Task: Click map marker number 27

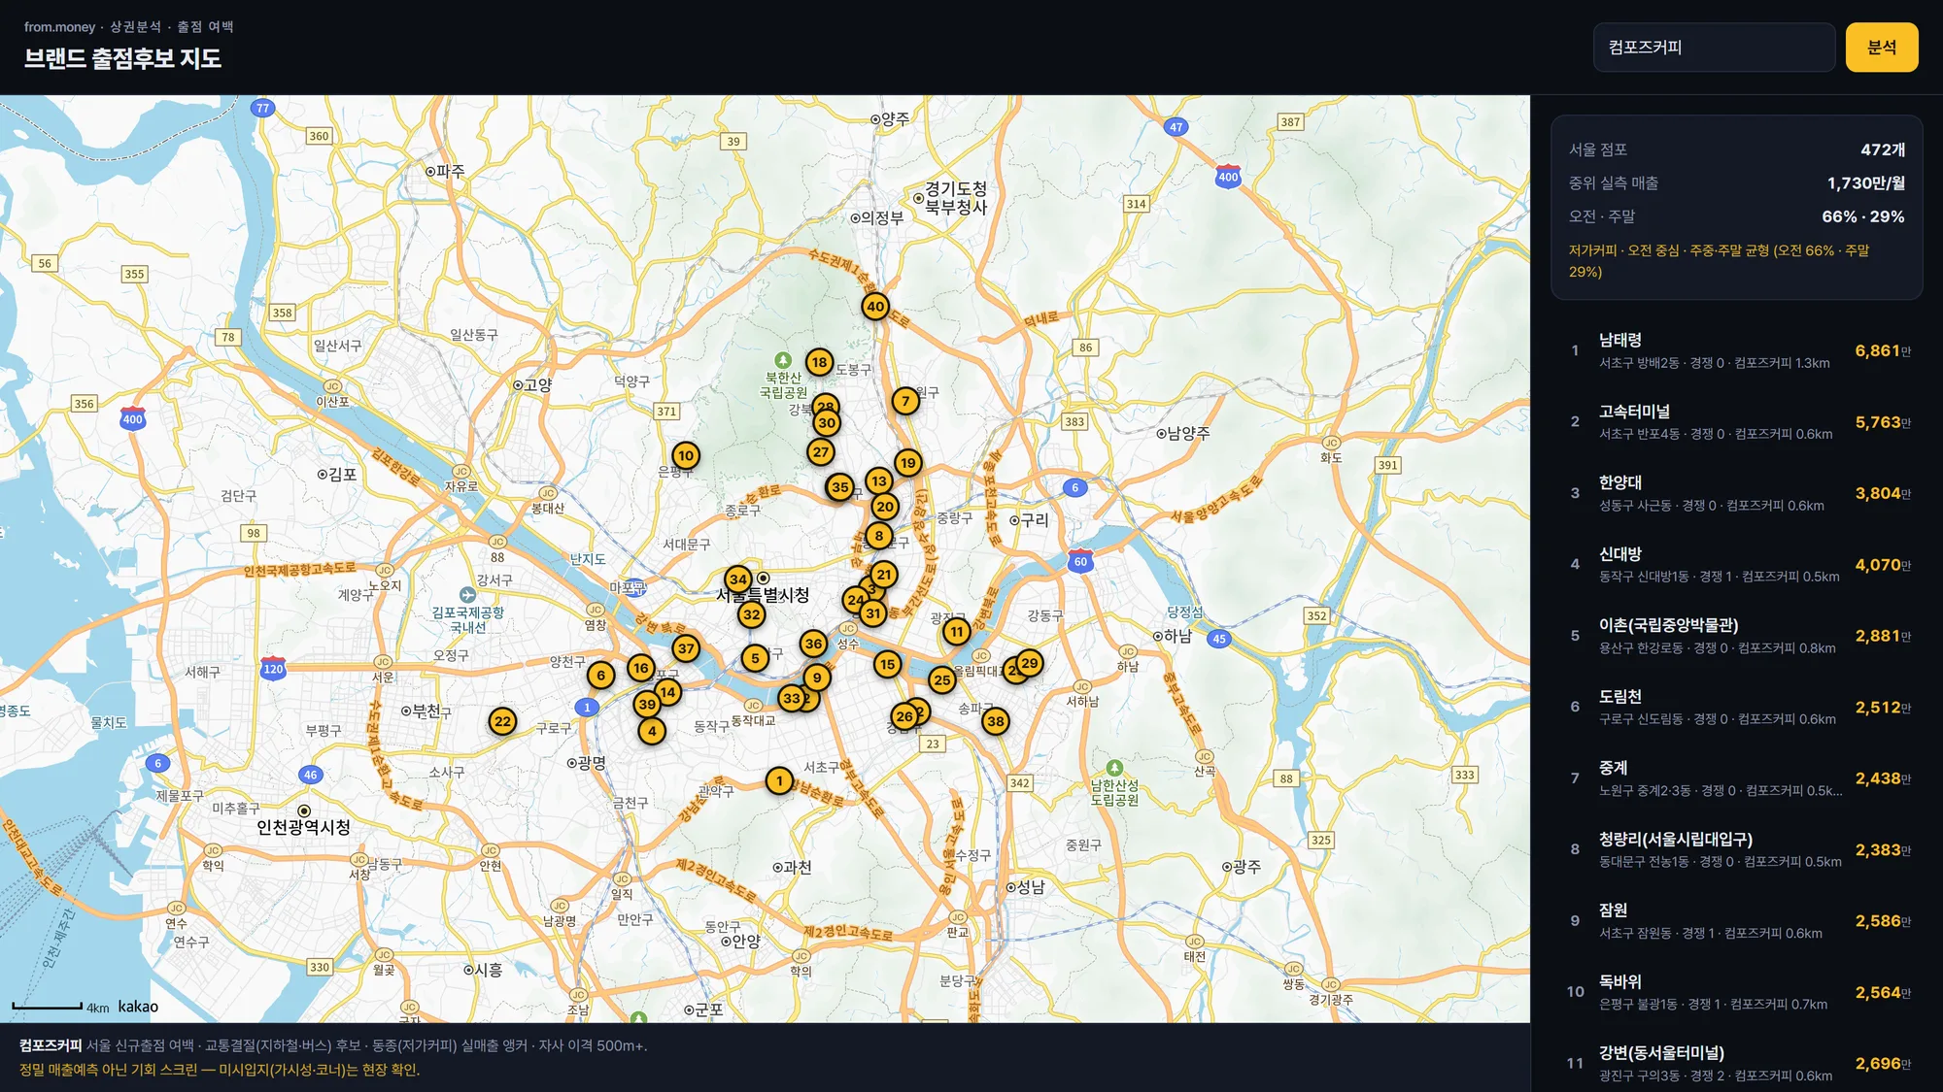Action: pyautogui.click(x=821, y=452)
